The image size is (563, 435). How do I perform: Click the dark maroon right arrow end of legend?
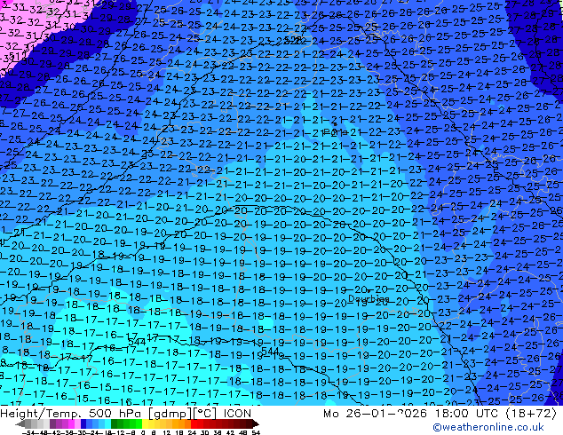coord(256,423)
